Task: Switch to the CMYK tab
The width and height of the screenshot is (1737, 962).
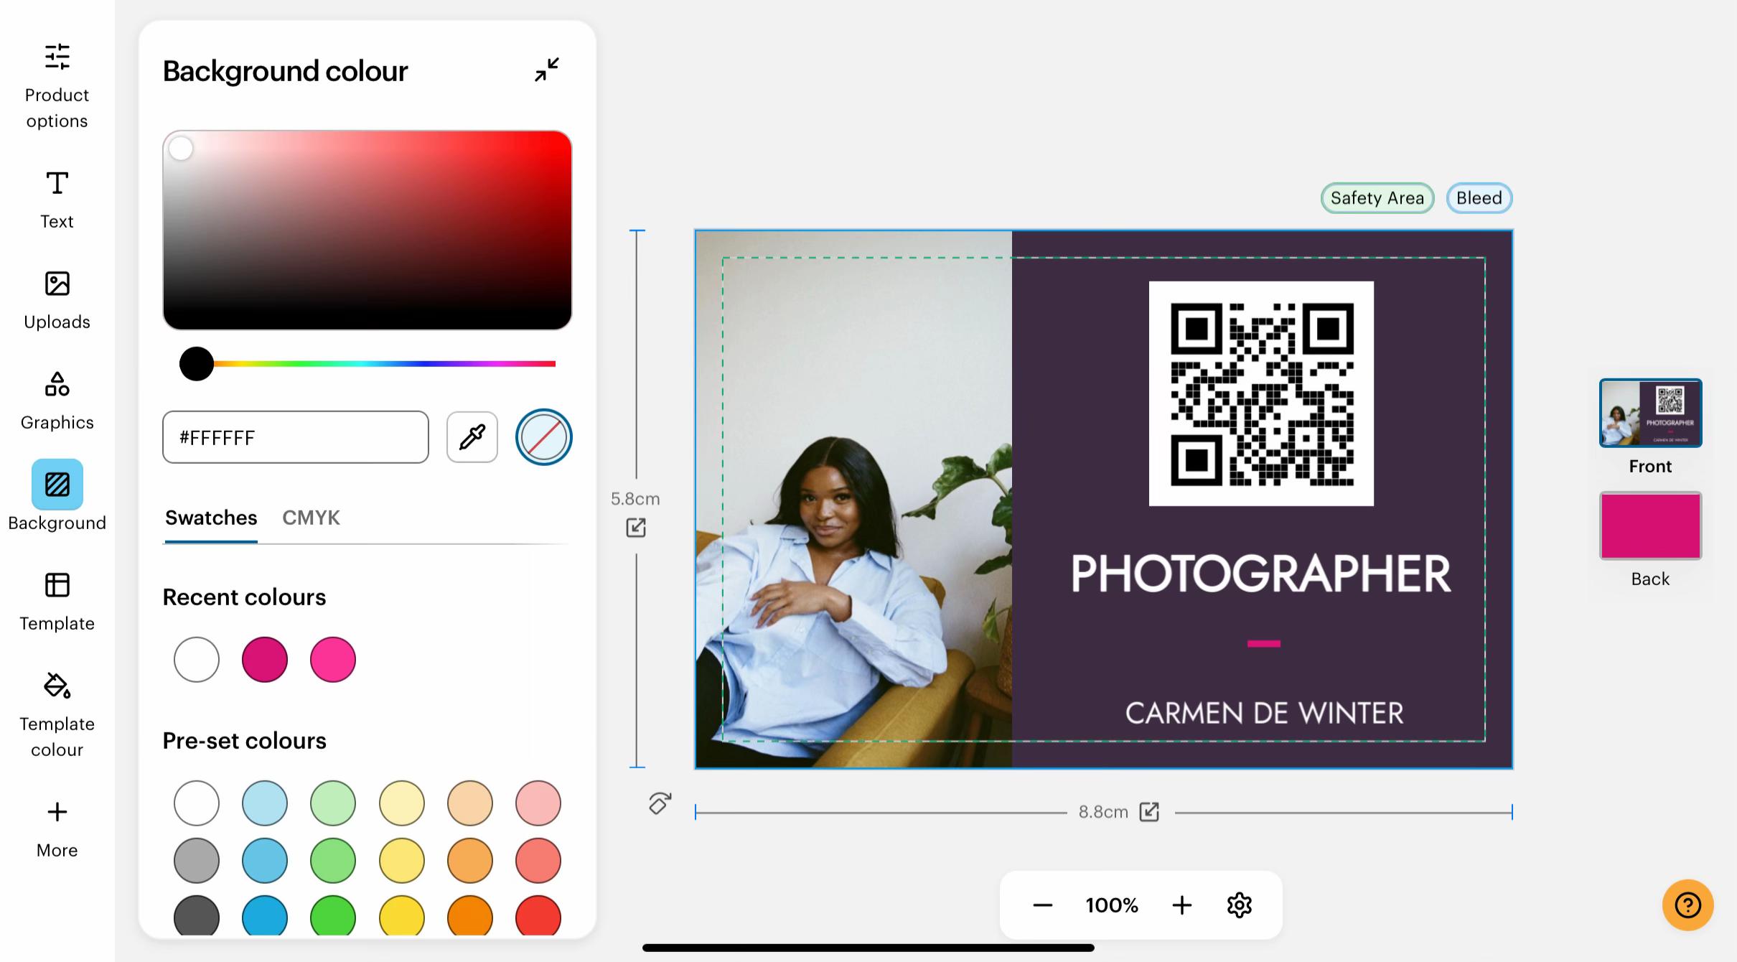Action: [311, 518]
